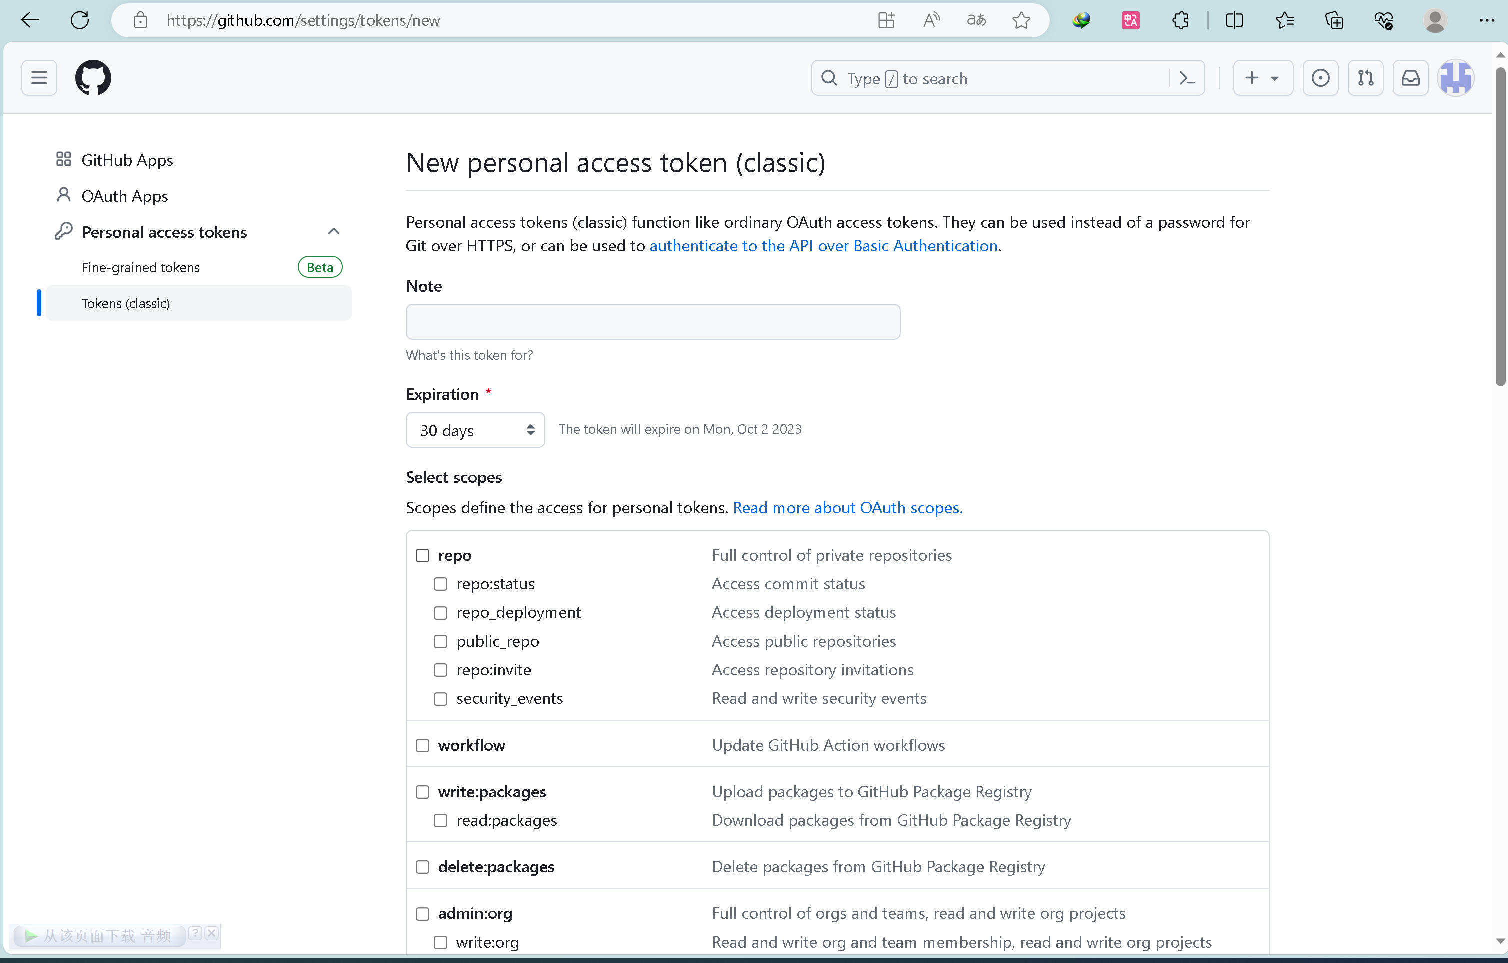This screenshot has width=1508, height=963.
Task: Open the Issues icon in header
Action: (1320, 78)
